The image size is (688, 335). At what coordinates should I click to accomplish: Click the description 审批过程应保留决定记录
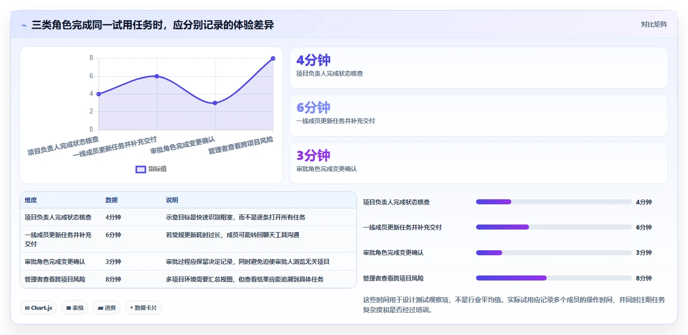pos(248,261)
